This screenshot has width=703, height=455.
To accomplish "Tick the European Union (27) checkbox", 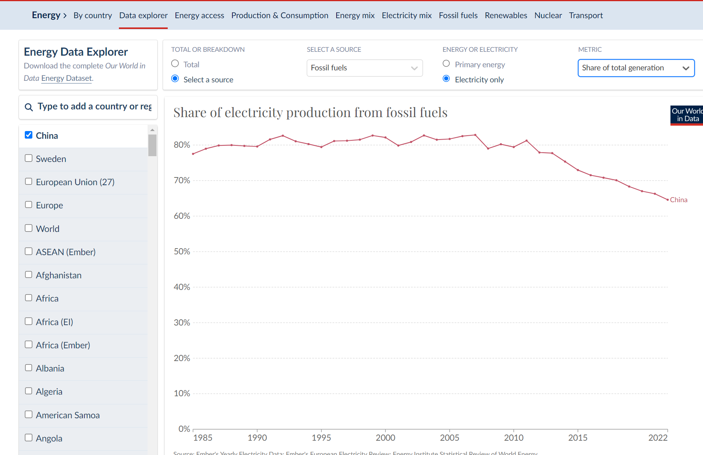I will [x=29, y=181].
